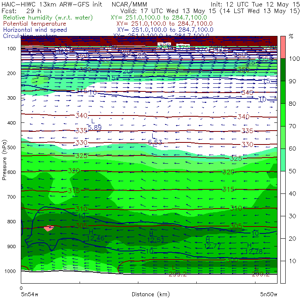Click the '200' pressure axis label
This screenshot has height=302, width=302.
[x=11, y=73]
